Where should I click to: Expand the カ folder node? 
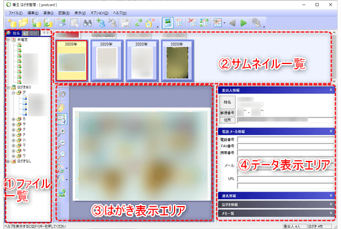[x=14, y=119]
